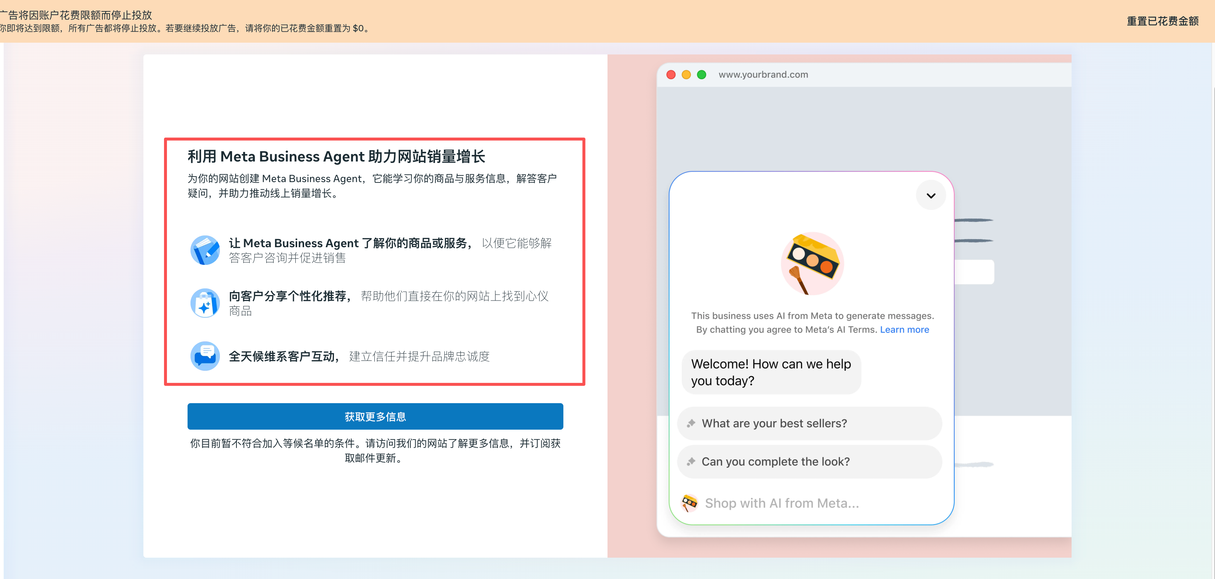
Task: Click the sparkle icon beside 'best sellers' suggestion
Action: (691, 423)
